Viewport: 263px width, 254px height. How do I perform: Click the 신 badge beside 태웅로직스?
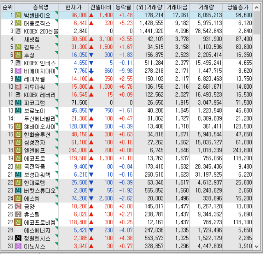coord(18,23)
